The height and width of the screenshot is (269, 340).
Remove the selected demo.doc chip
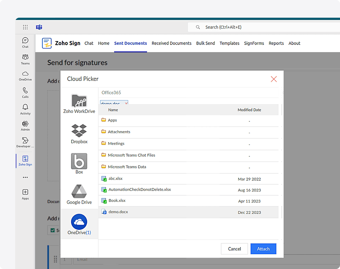tap(126, 103)
